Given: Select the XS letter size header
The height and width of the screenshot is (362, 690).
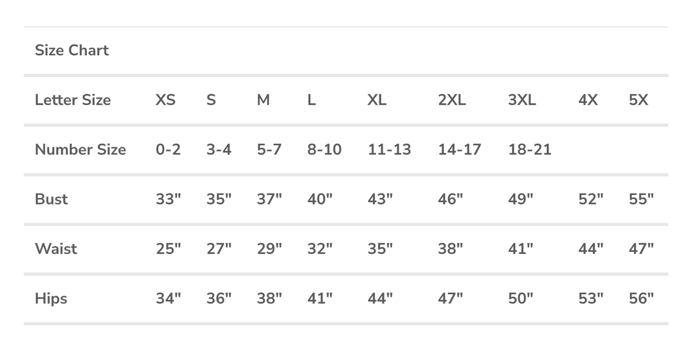Looking at the screenshot, I should tap(166, 100).
